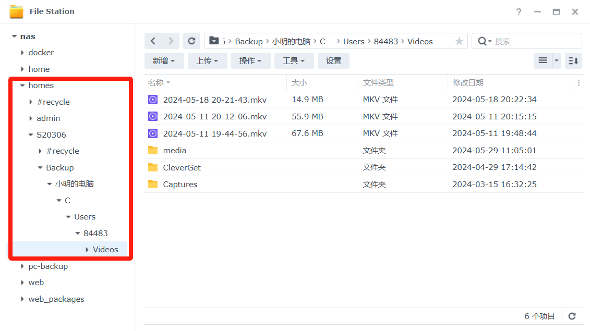Open the view mode dropdown arrow
Image resolution: width=590 pixels, height=331 pixels.
coord(557,61)
